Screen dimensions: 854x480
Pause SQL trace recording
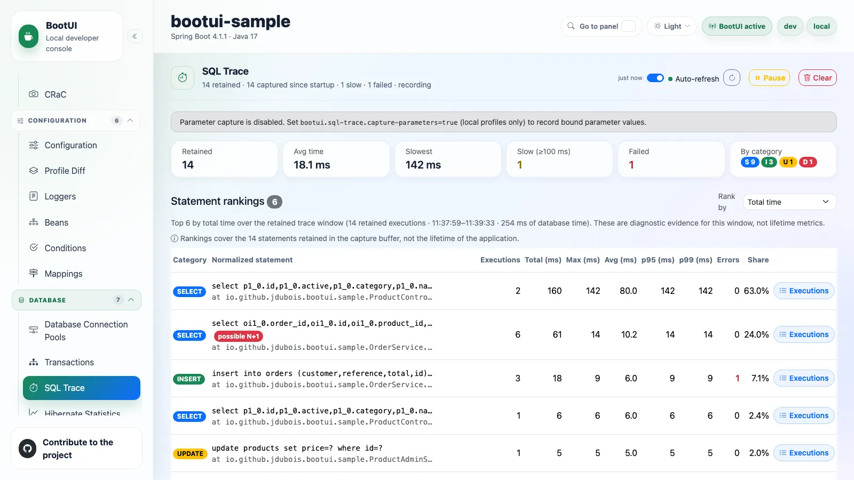coord(769,78)
